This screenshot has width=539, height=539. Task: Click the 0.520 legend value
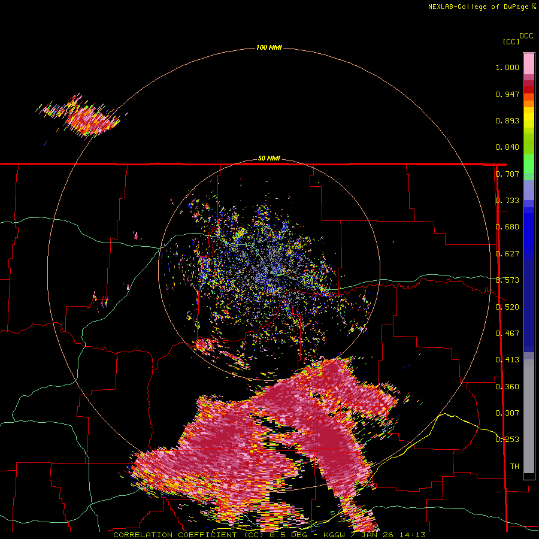pyautogui.click(x=507, y=307)
